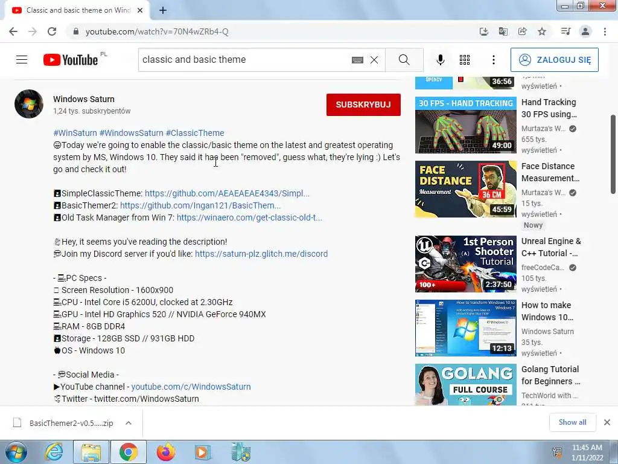Launch Internet Explorer from taskbar
Viewport: 618px width, 464px height.
(54, 452)
